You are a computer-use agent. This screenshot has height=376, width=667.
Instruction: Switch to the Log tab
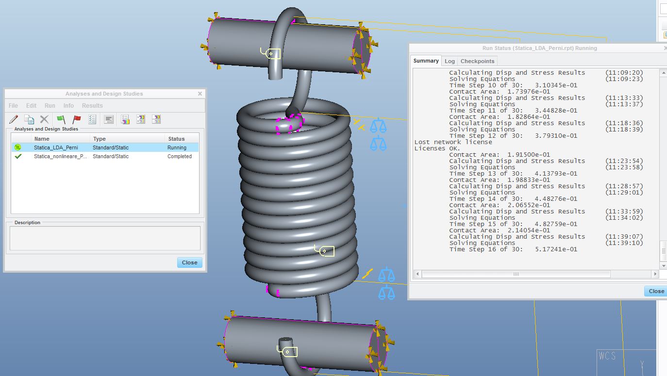[x=450, y=61]
